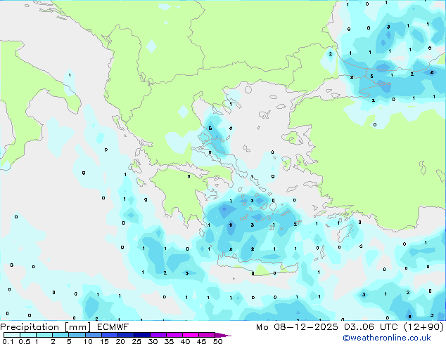Click the 20–25 mm legend swatch
This screenshot has height=344, width=446.
click(126, 335)
